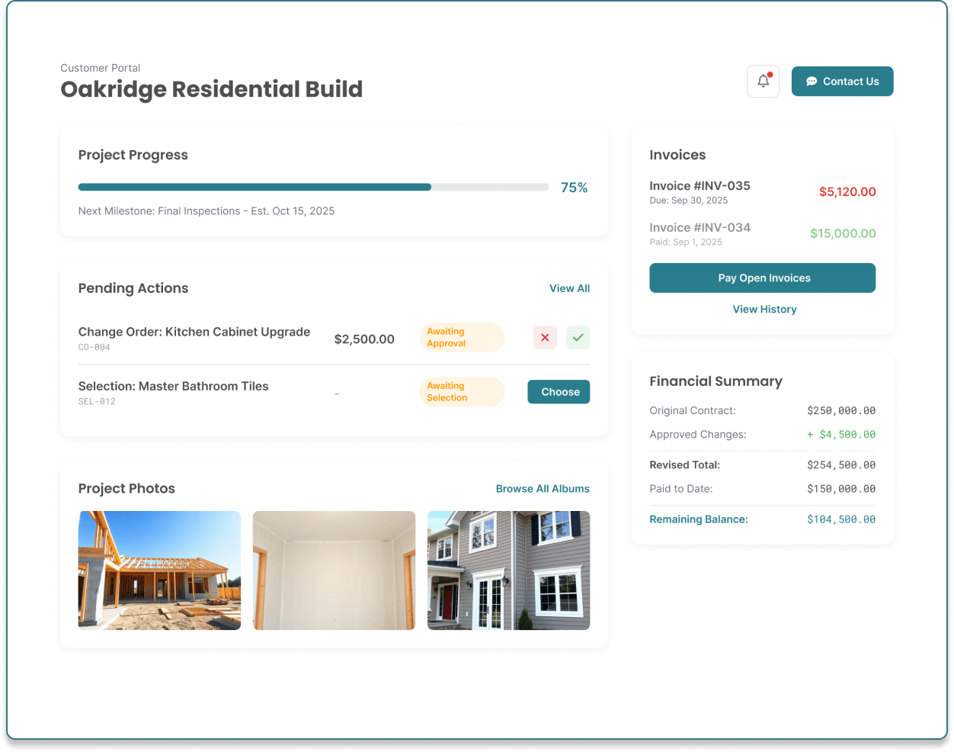Open the finished gray house exterior photo

pos(508,570)
